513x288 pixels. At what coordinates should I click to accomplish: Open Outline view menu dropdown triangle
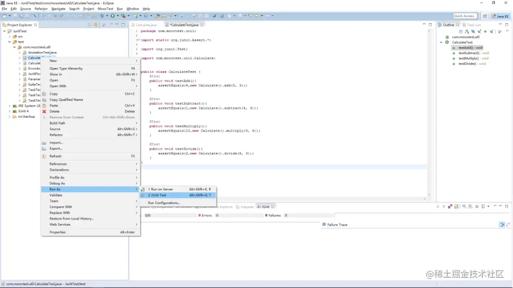click(508, 31)
